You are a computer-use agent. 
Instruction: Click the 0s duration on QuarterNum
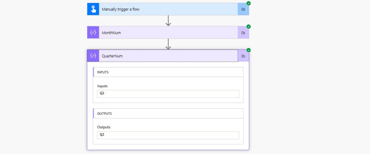tap(243, 56)
